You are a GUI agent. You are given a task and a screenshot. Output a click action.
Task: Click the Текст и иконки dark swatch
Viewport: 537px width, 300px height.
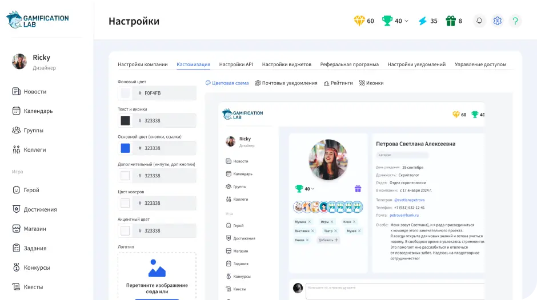[125, 120]
